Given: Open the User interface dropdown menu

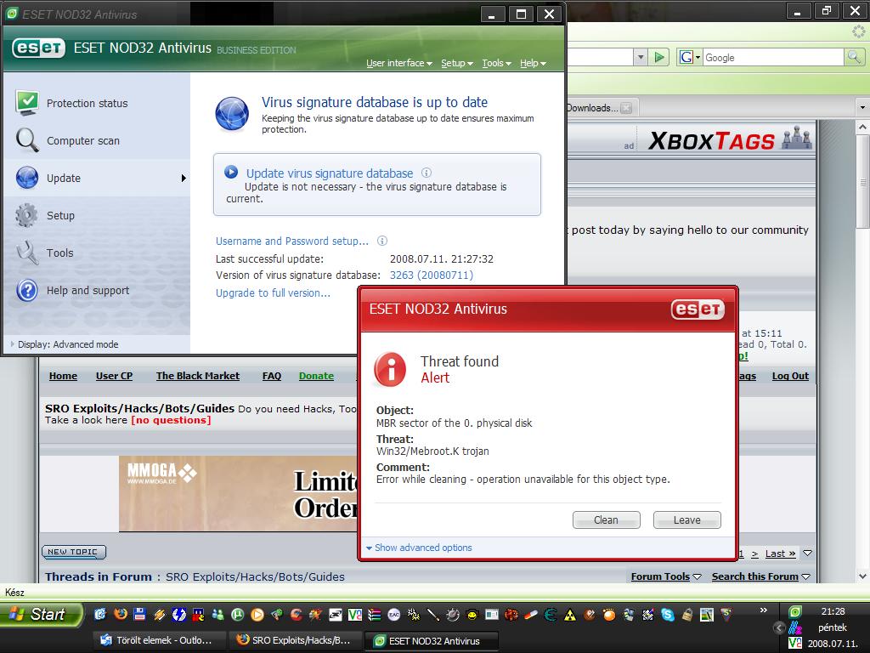Looking at the screenshot, I should (x=399, y=63).
